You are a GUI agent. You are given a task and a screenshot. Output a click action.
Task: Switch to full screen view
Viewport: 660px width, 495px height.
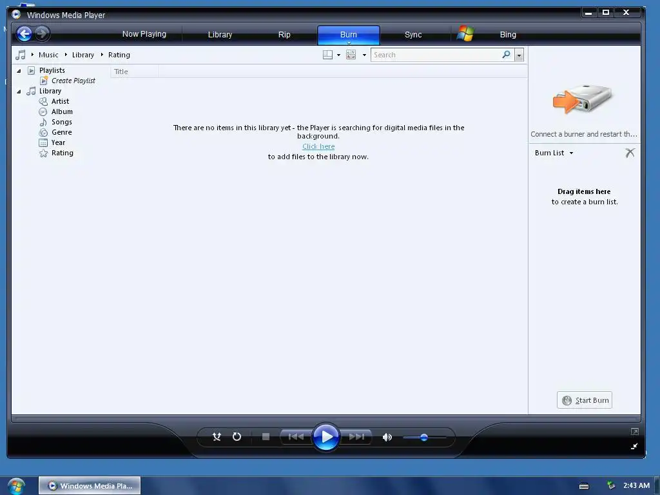tap(635, 431)
